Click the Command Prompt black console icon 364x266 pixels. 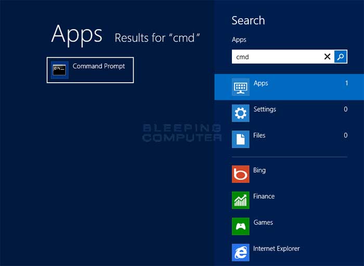click(59, 70)
